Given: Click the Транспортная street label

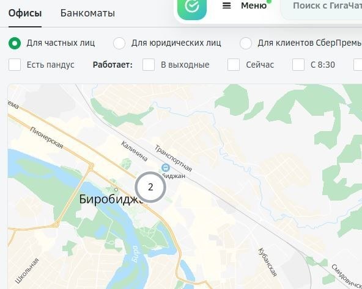Looking at the screenshot, I should pos(173,159).
